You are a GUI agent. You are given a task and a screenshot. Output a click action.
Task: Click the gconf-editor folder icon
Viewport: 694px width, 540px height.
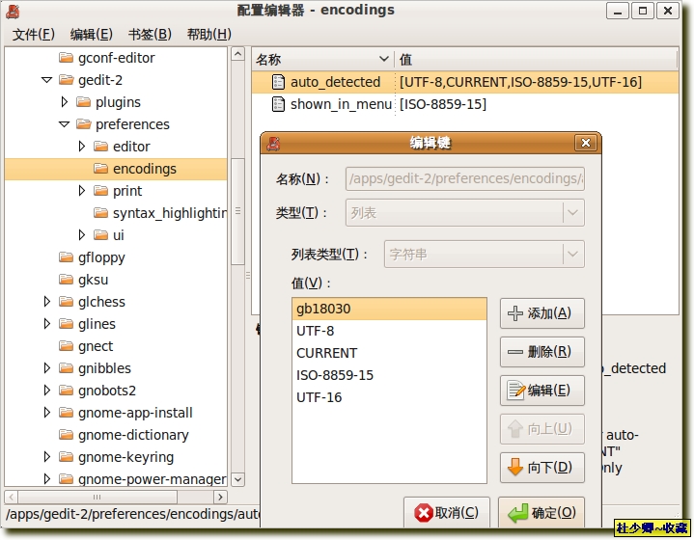[x=66, y=58]
